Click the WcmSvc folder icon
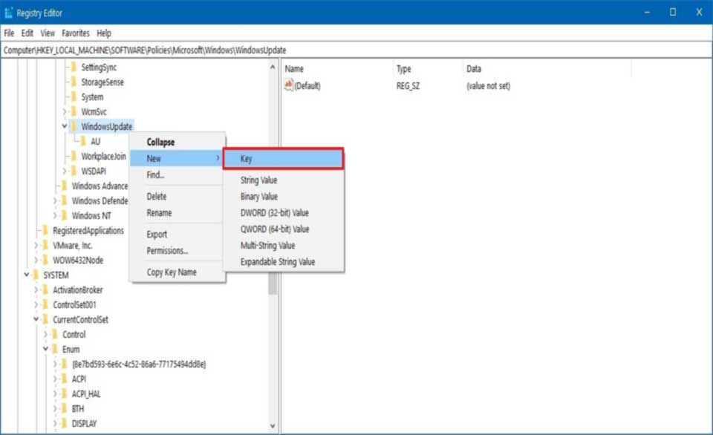 (x=74, y=111)
